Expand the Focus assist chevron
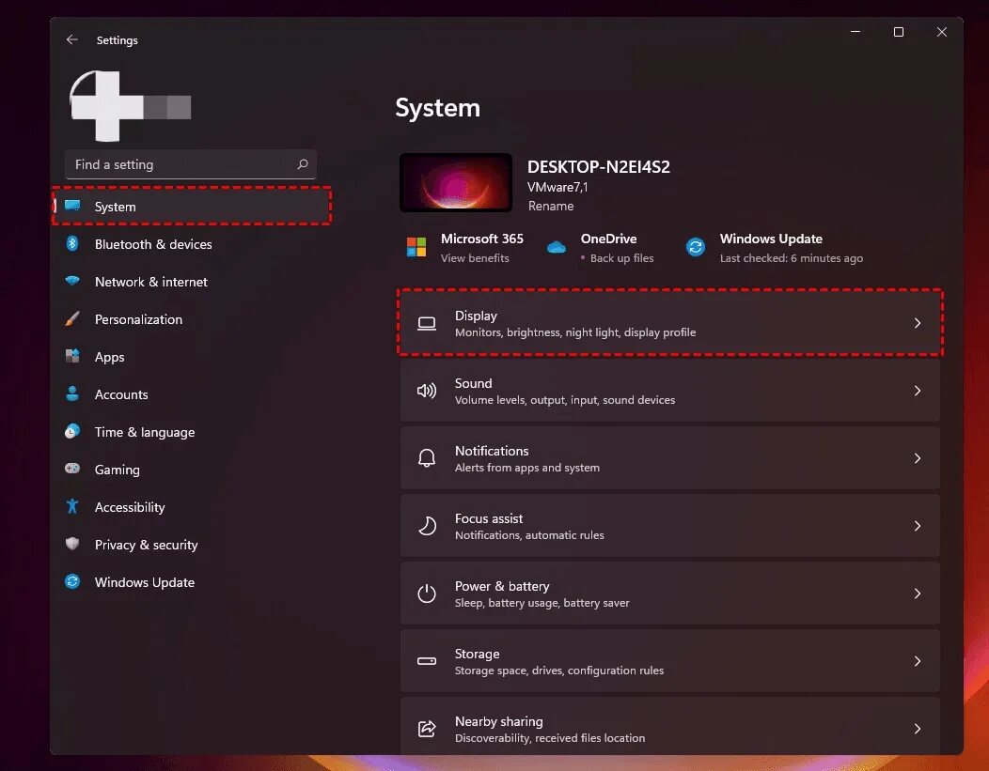 pos(918,526)
